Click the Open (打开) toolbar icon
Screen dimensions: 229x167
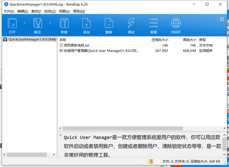click(x=12, y=23)
